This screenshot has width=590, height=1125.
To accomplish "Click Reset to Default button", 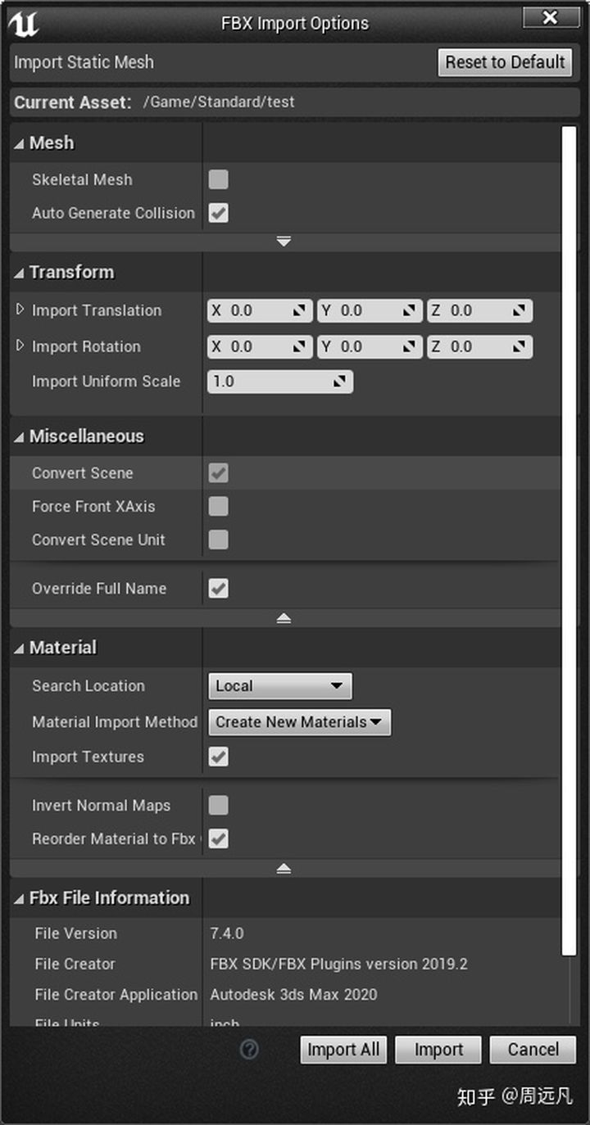I will (x=505, y=62).
